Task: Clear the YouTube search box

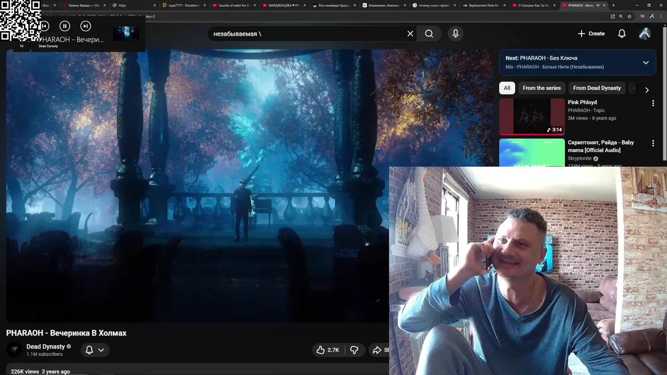Action: click(410, 33)
